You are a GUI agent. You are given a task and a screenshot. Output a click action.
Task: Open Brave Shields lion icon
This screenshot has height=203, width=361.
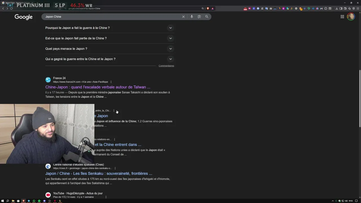tap(208, 8)
